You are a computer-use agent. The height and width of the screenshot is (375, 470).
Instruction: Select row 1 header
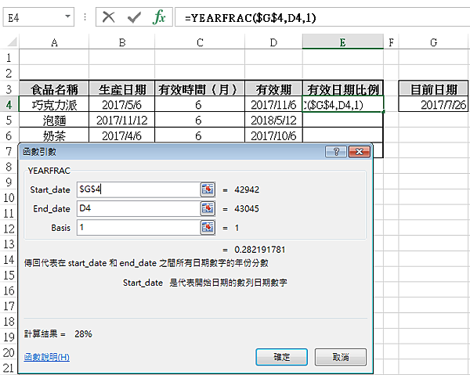9,57
